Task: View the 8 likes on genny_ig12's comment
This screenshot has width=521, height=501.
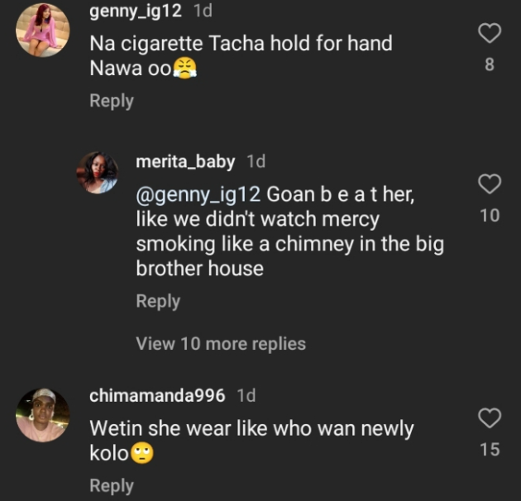Action: [x=490, y=64]
